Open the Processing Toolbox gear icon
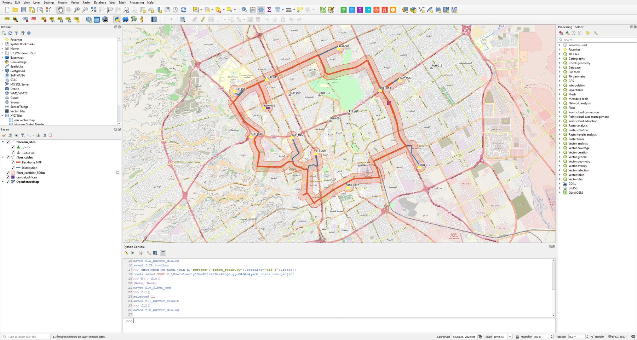The height and width of the screenshot is (340, 637). (x=261, y=10)
